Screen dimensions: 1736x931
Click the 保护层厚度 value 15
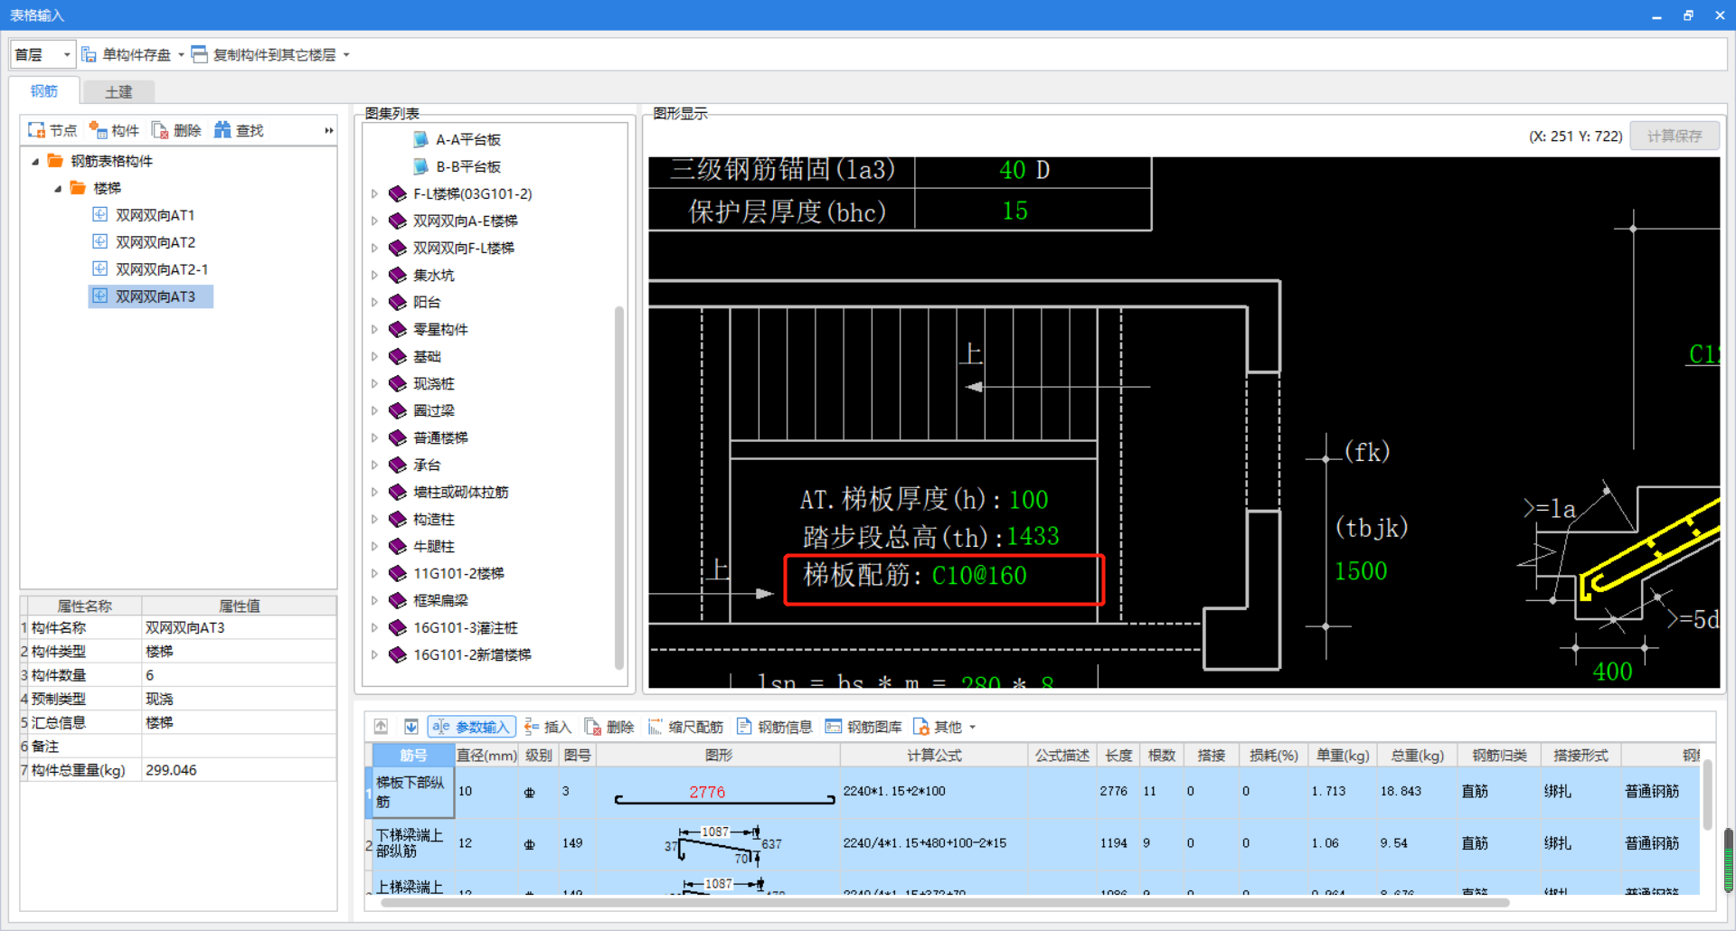[x=1014, y=212]
